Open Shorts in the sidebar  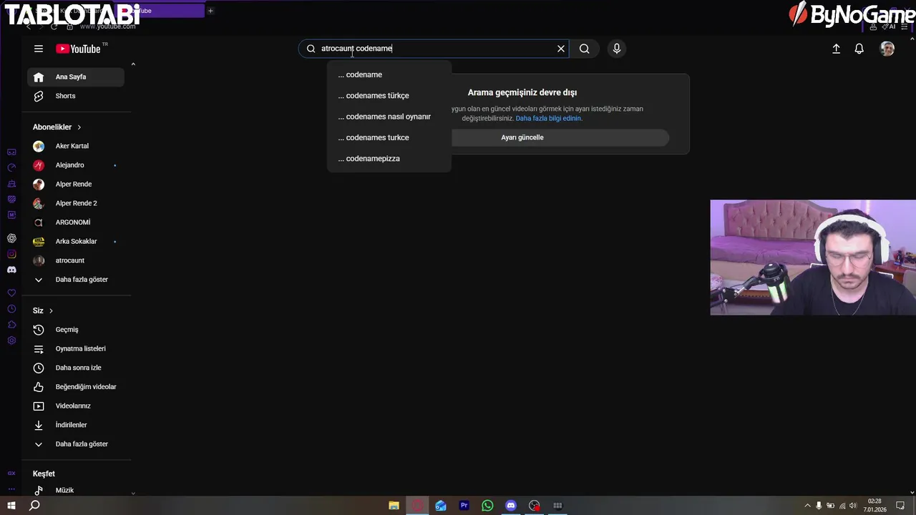click(76, 96)
